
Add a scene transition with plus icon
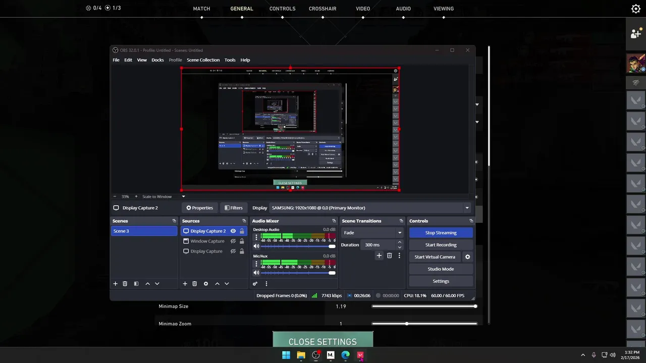click(379, 256)
